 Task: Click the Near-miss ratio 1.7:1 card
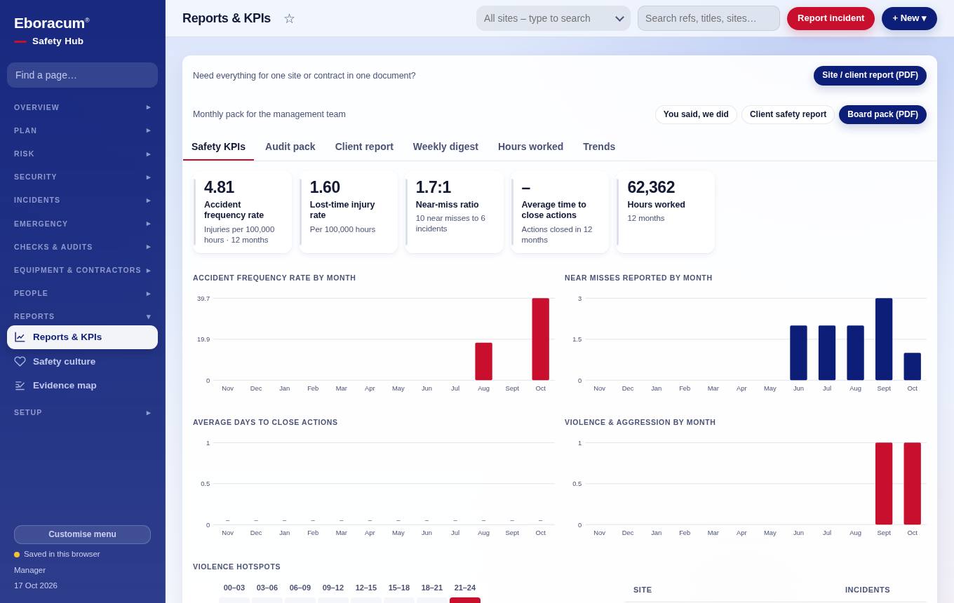coord(455,212)
